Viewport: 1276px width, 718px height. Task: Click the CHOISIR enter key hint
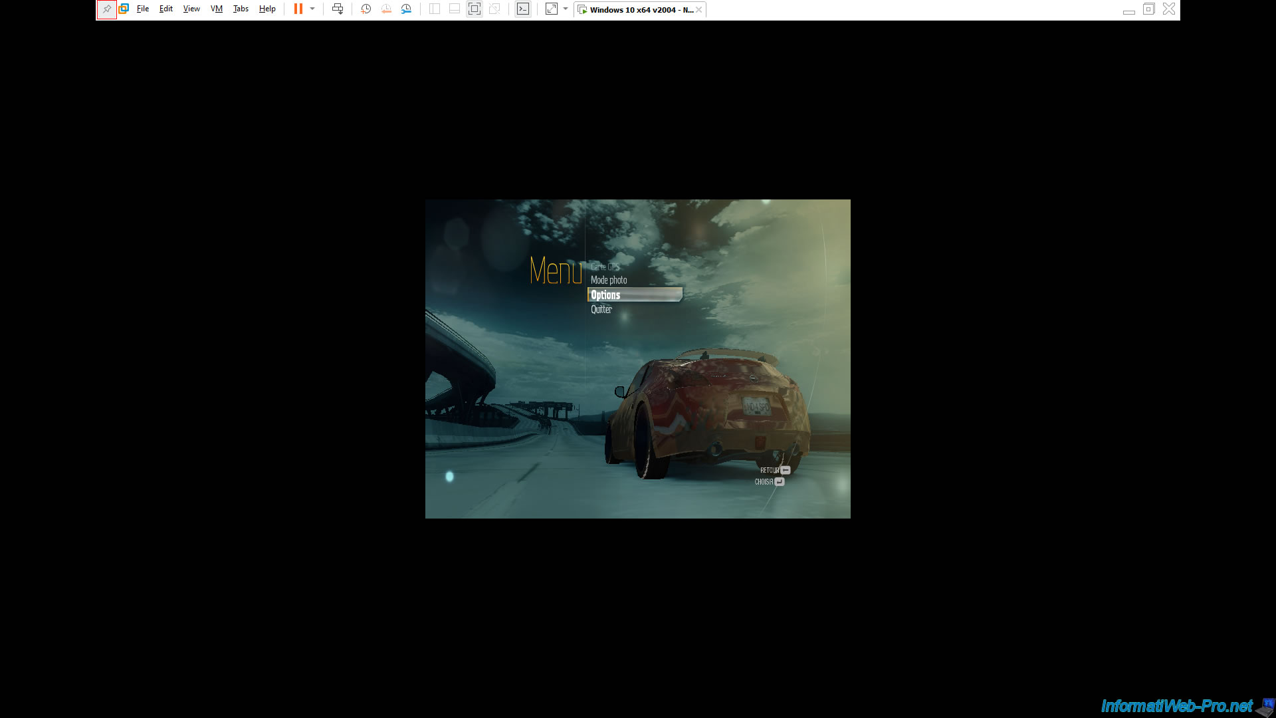(x=770, y=482)
